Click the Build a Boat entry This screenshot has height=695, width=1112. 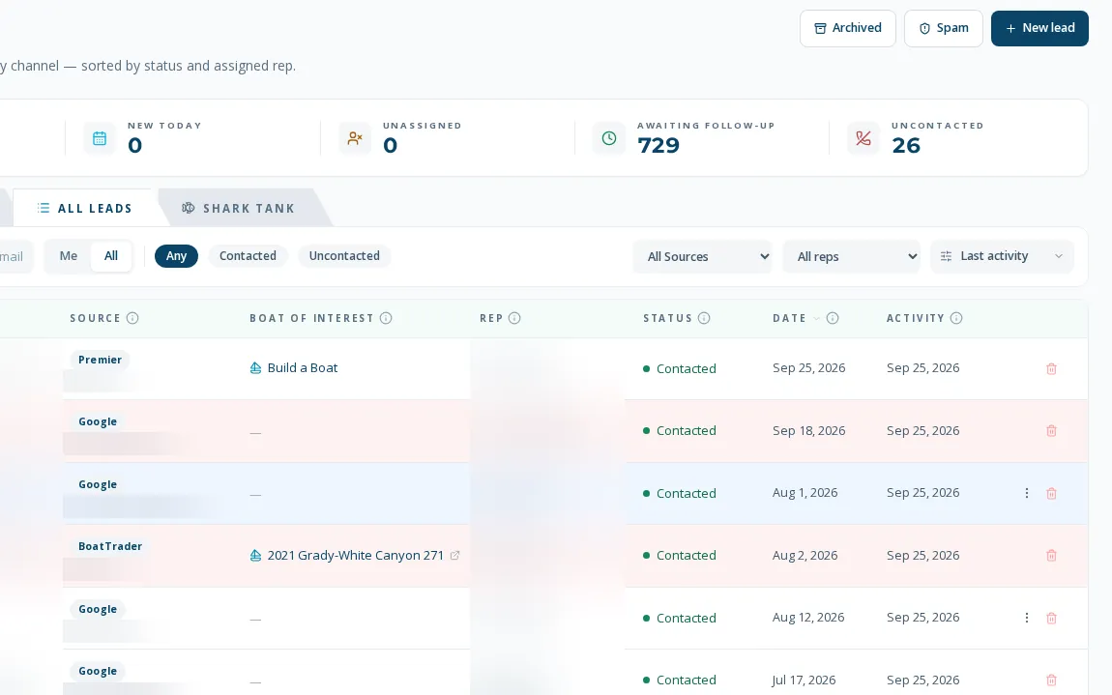[x=302, y=368]
